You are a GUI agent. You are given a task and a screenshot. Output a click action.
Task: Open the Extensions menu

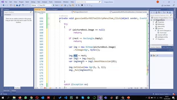pyautogui.click(x=58, y=2)
